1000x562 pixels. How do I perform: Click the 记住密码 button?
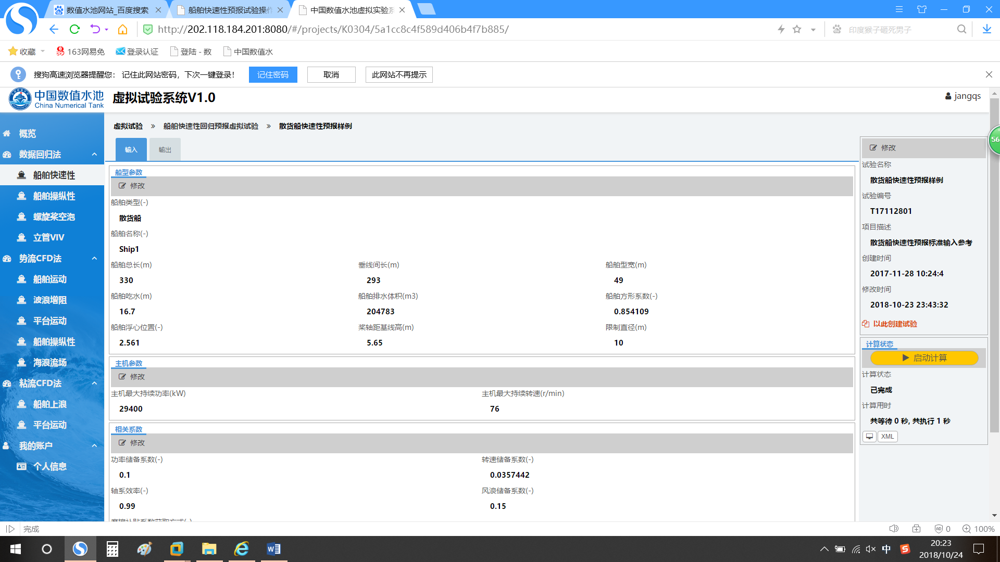point(272,74)
